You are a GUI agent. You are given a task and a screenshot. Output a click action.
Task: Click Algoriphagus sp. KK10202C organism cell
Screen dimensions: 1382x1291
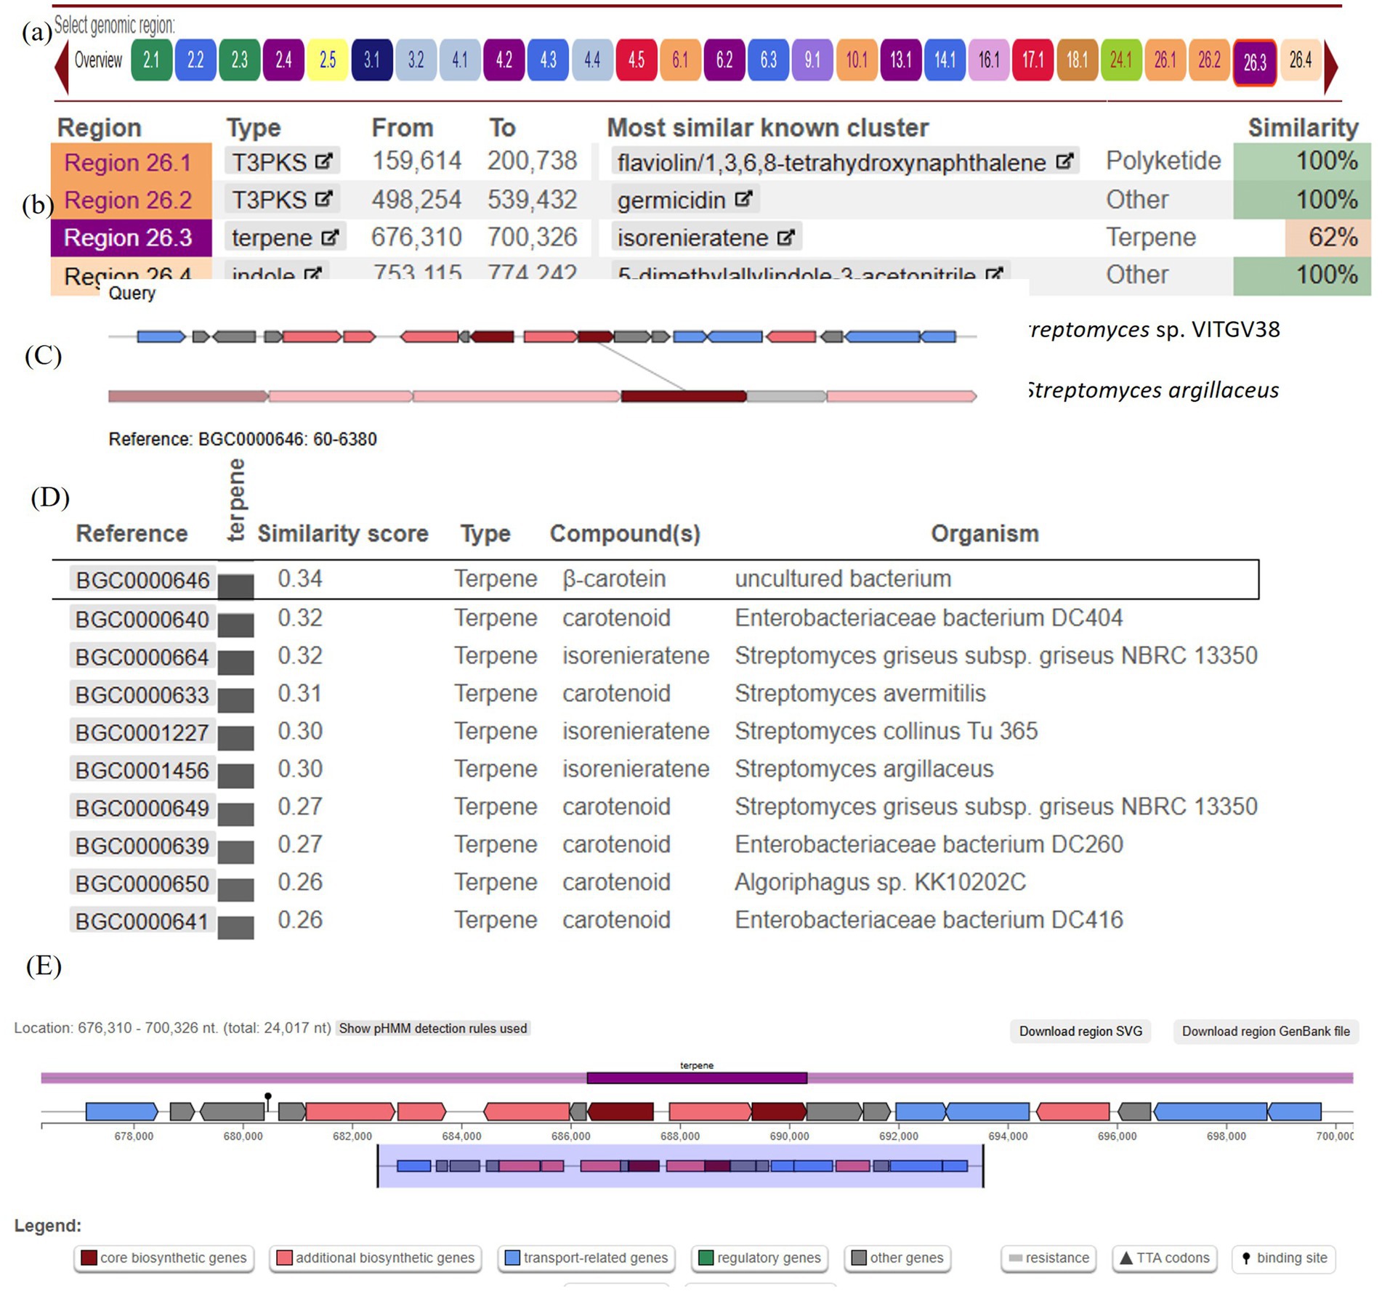point(881,882)
